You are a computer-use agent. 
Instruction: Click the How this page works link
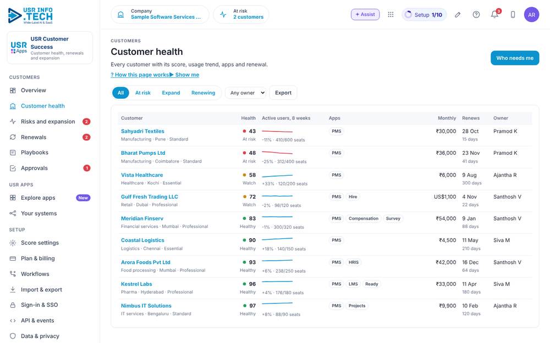[140, 75]
